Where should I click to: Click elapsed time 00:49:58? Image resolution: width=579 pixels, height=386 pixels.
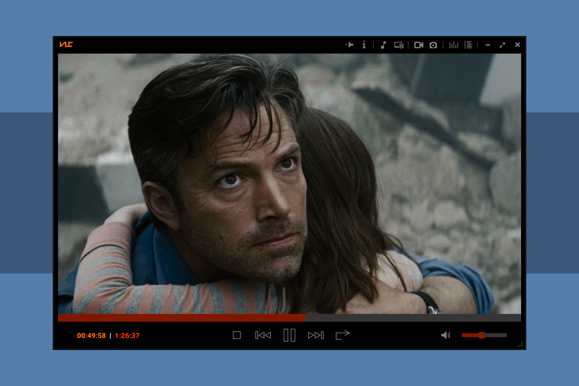click(x=91, y=335)
